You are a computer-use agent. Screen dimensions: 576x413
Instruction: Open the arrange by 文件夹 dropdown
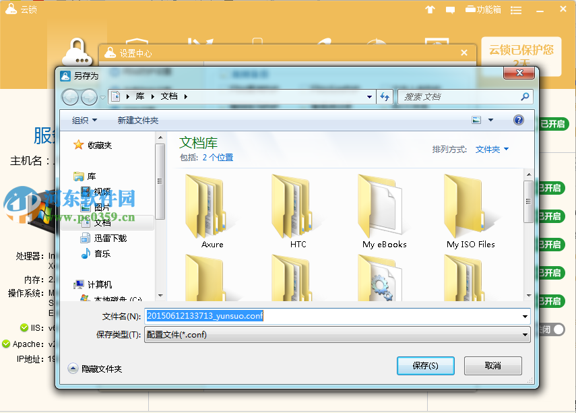(492, 149)
